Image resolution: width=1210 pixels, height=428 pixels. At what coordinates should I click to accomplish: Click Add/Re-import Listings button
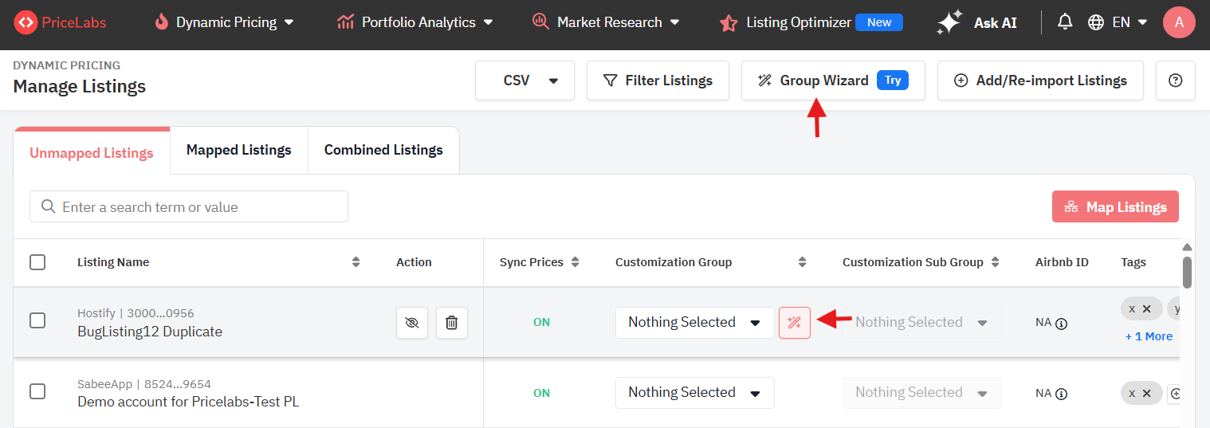tap(1040, 80)
